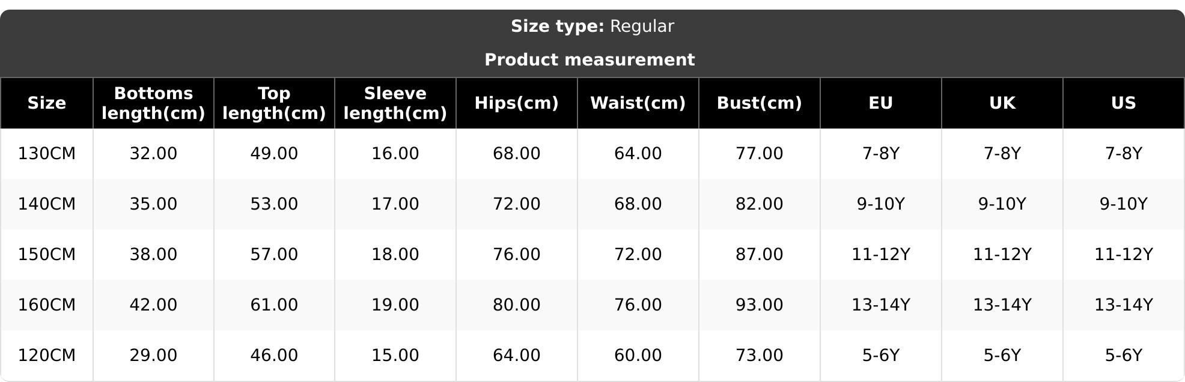Image resolution: width=1185 pixels, height=382 pixels.
Task: Click the 11-12Y cell under EU
Action: (x=880, y=255)
